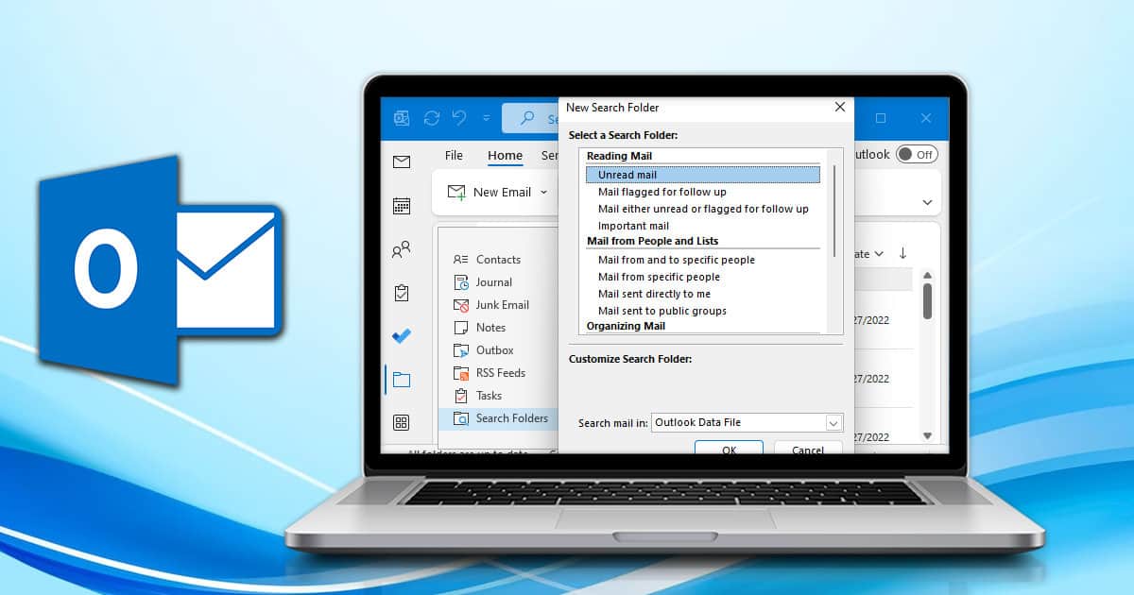This screenshot has width=1134, height=595.
Task: Cancel the New Search Folder dialog
Action: click(808, 448)
